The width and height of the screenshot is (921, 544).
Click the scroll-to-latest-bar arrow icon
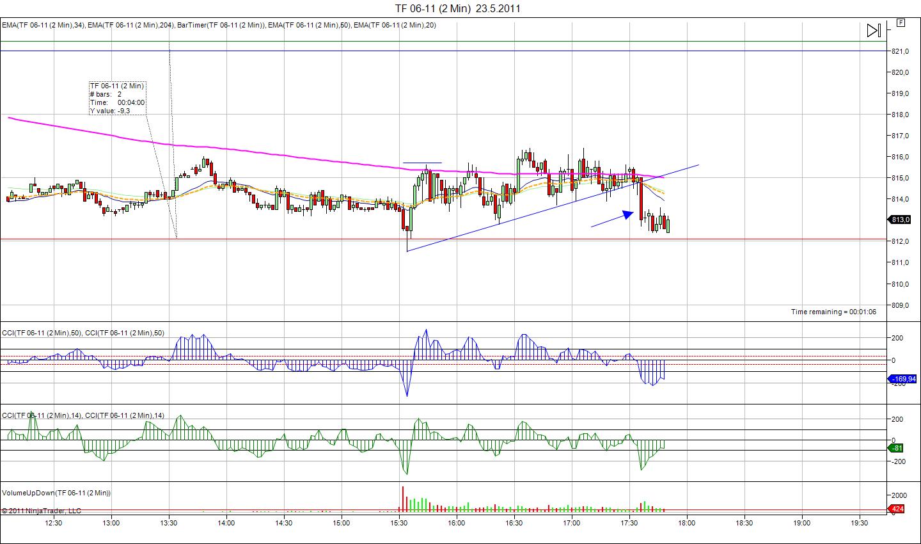point(874,30)
